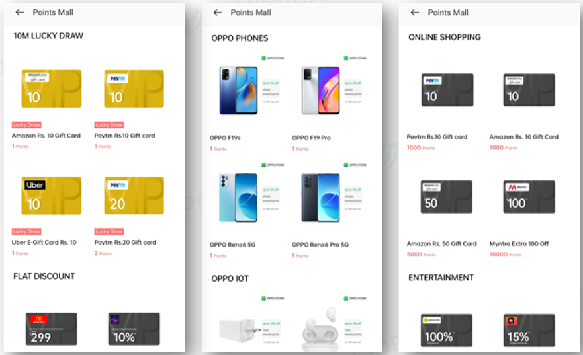Open the 10% flat discount card
583x355 pixels.
[134, 329]
